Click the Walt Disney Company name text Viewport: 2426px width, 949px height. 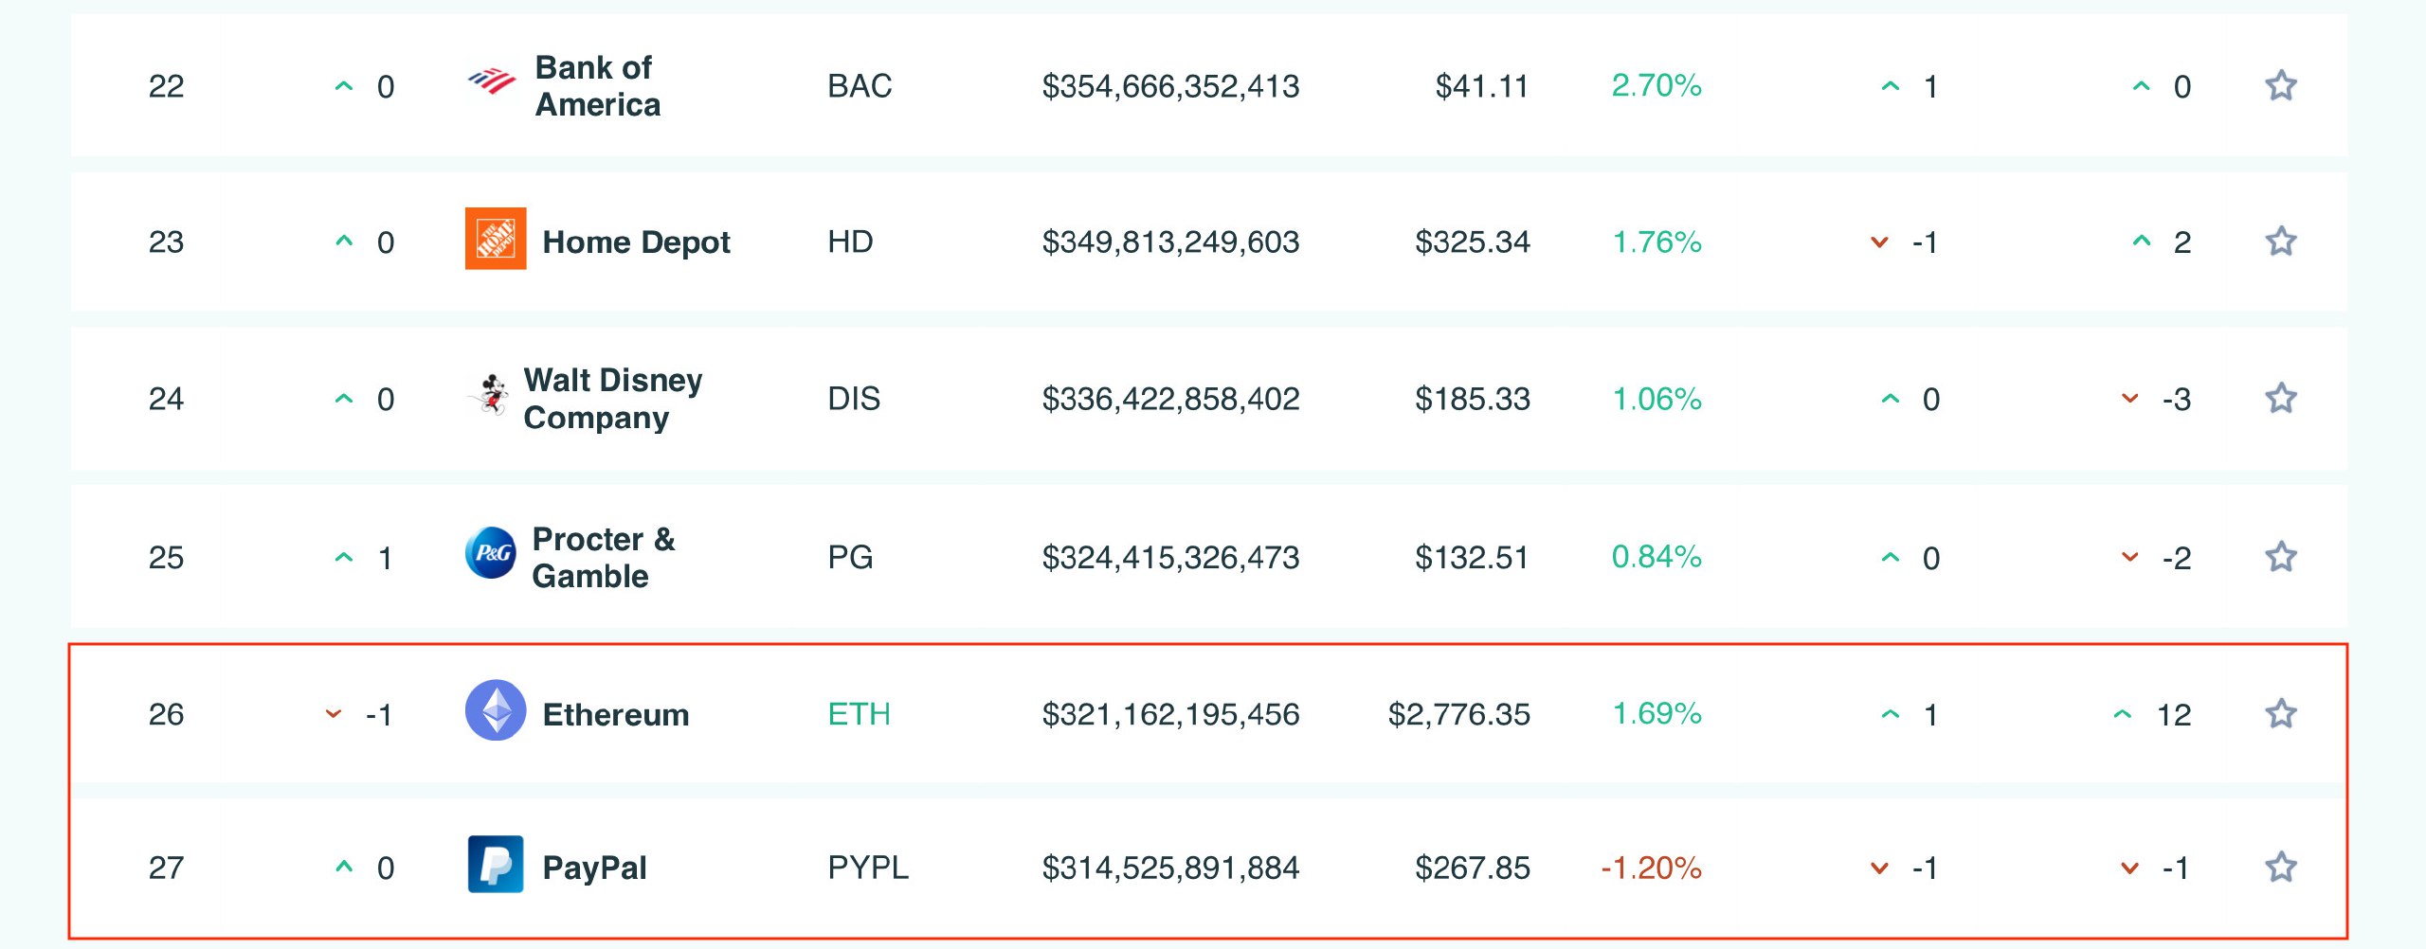pos(613,399)
